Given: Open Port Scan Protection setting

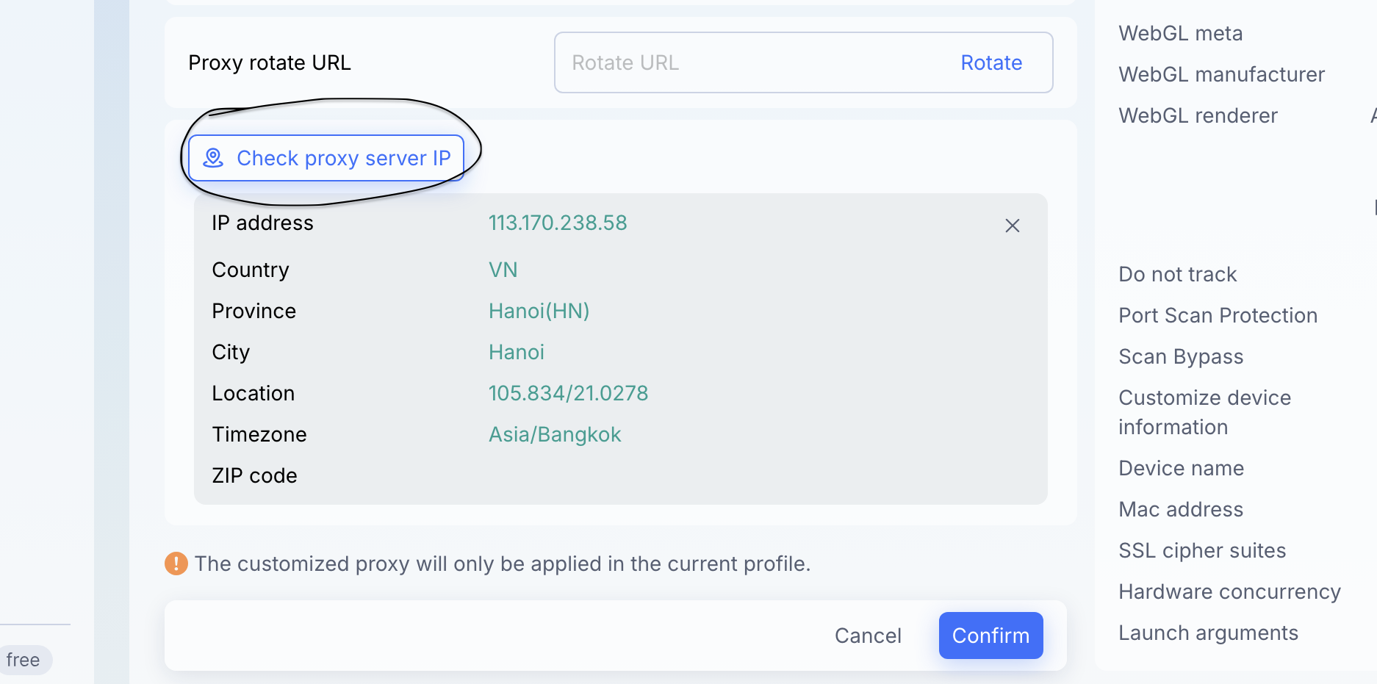Looking at the screenshot, I should tap(1218, 315).
